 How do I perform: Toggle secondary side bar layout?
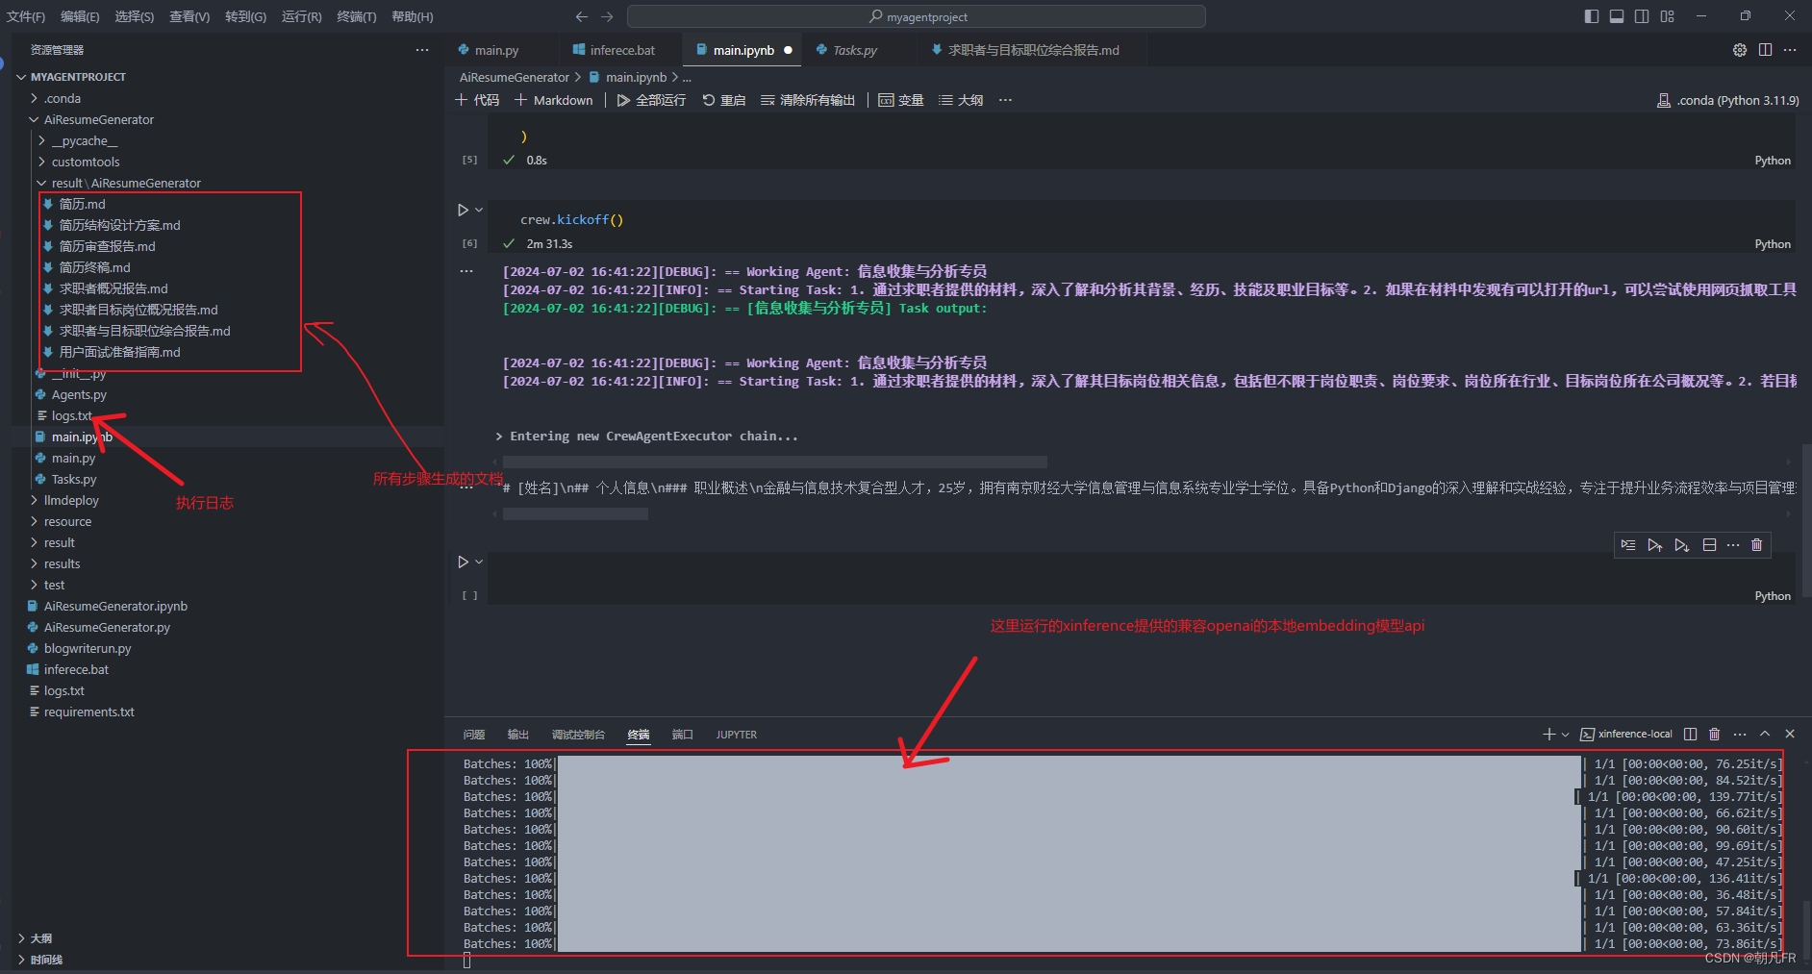tap(1642, 16)
